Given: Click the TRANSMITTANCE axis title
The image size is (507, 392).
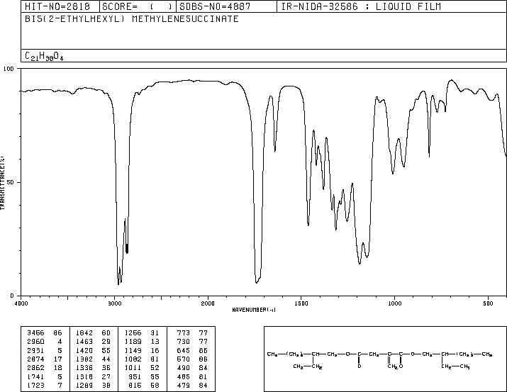Looking at the screenshot, I should pos(2,183).
